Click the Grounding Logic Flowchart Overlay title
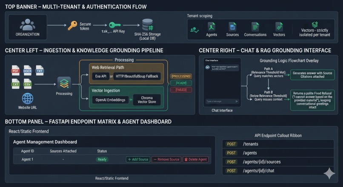Screen dimensions: 343x187 point(289,61)
